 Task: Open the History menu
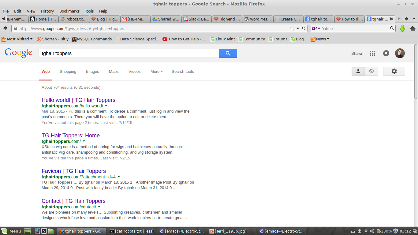47,11
